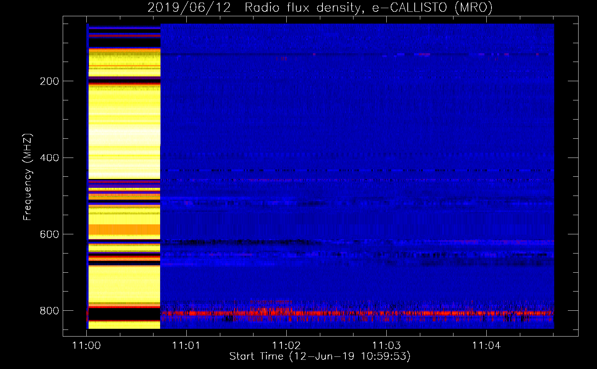Click the "Frequency (MHZ)" y-axis label

28,177
